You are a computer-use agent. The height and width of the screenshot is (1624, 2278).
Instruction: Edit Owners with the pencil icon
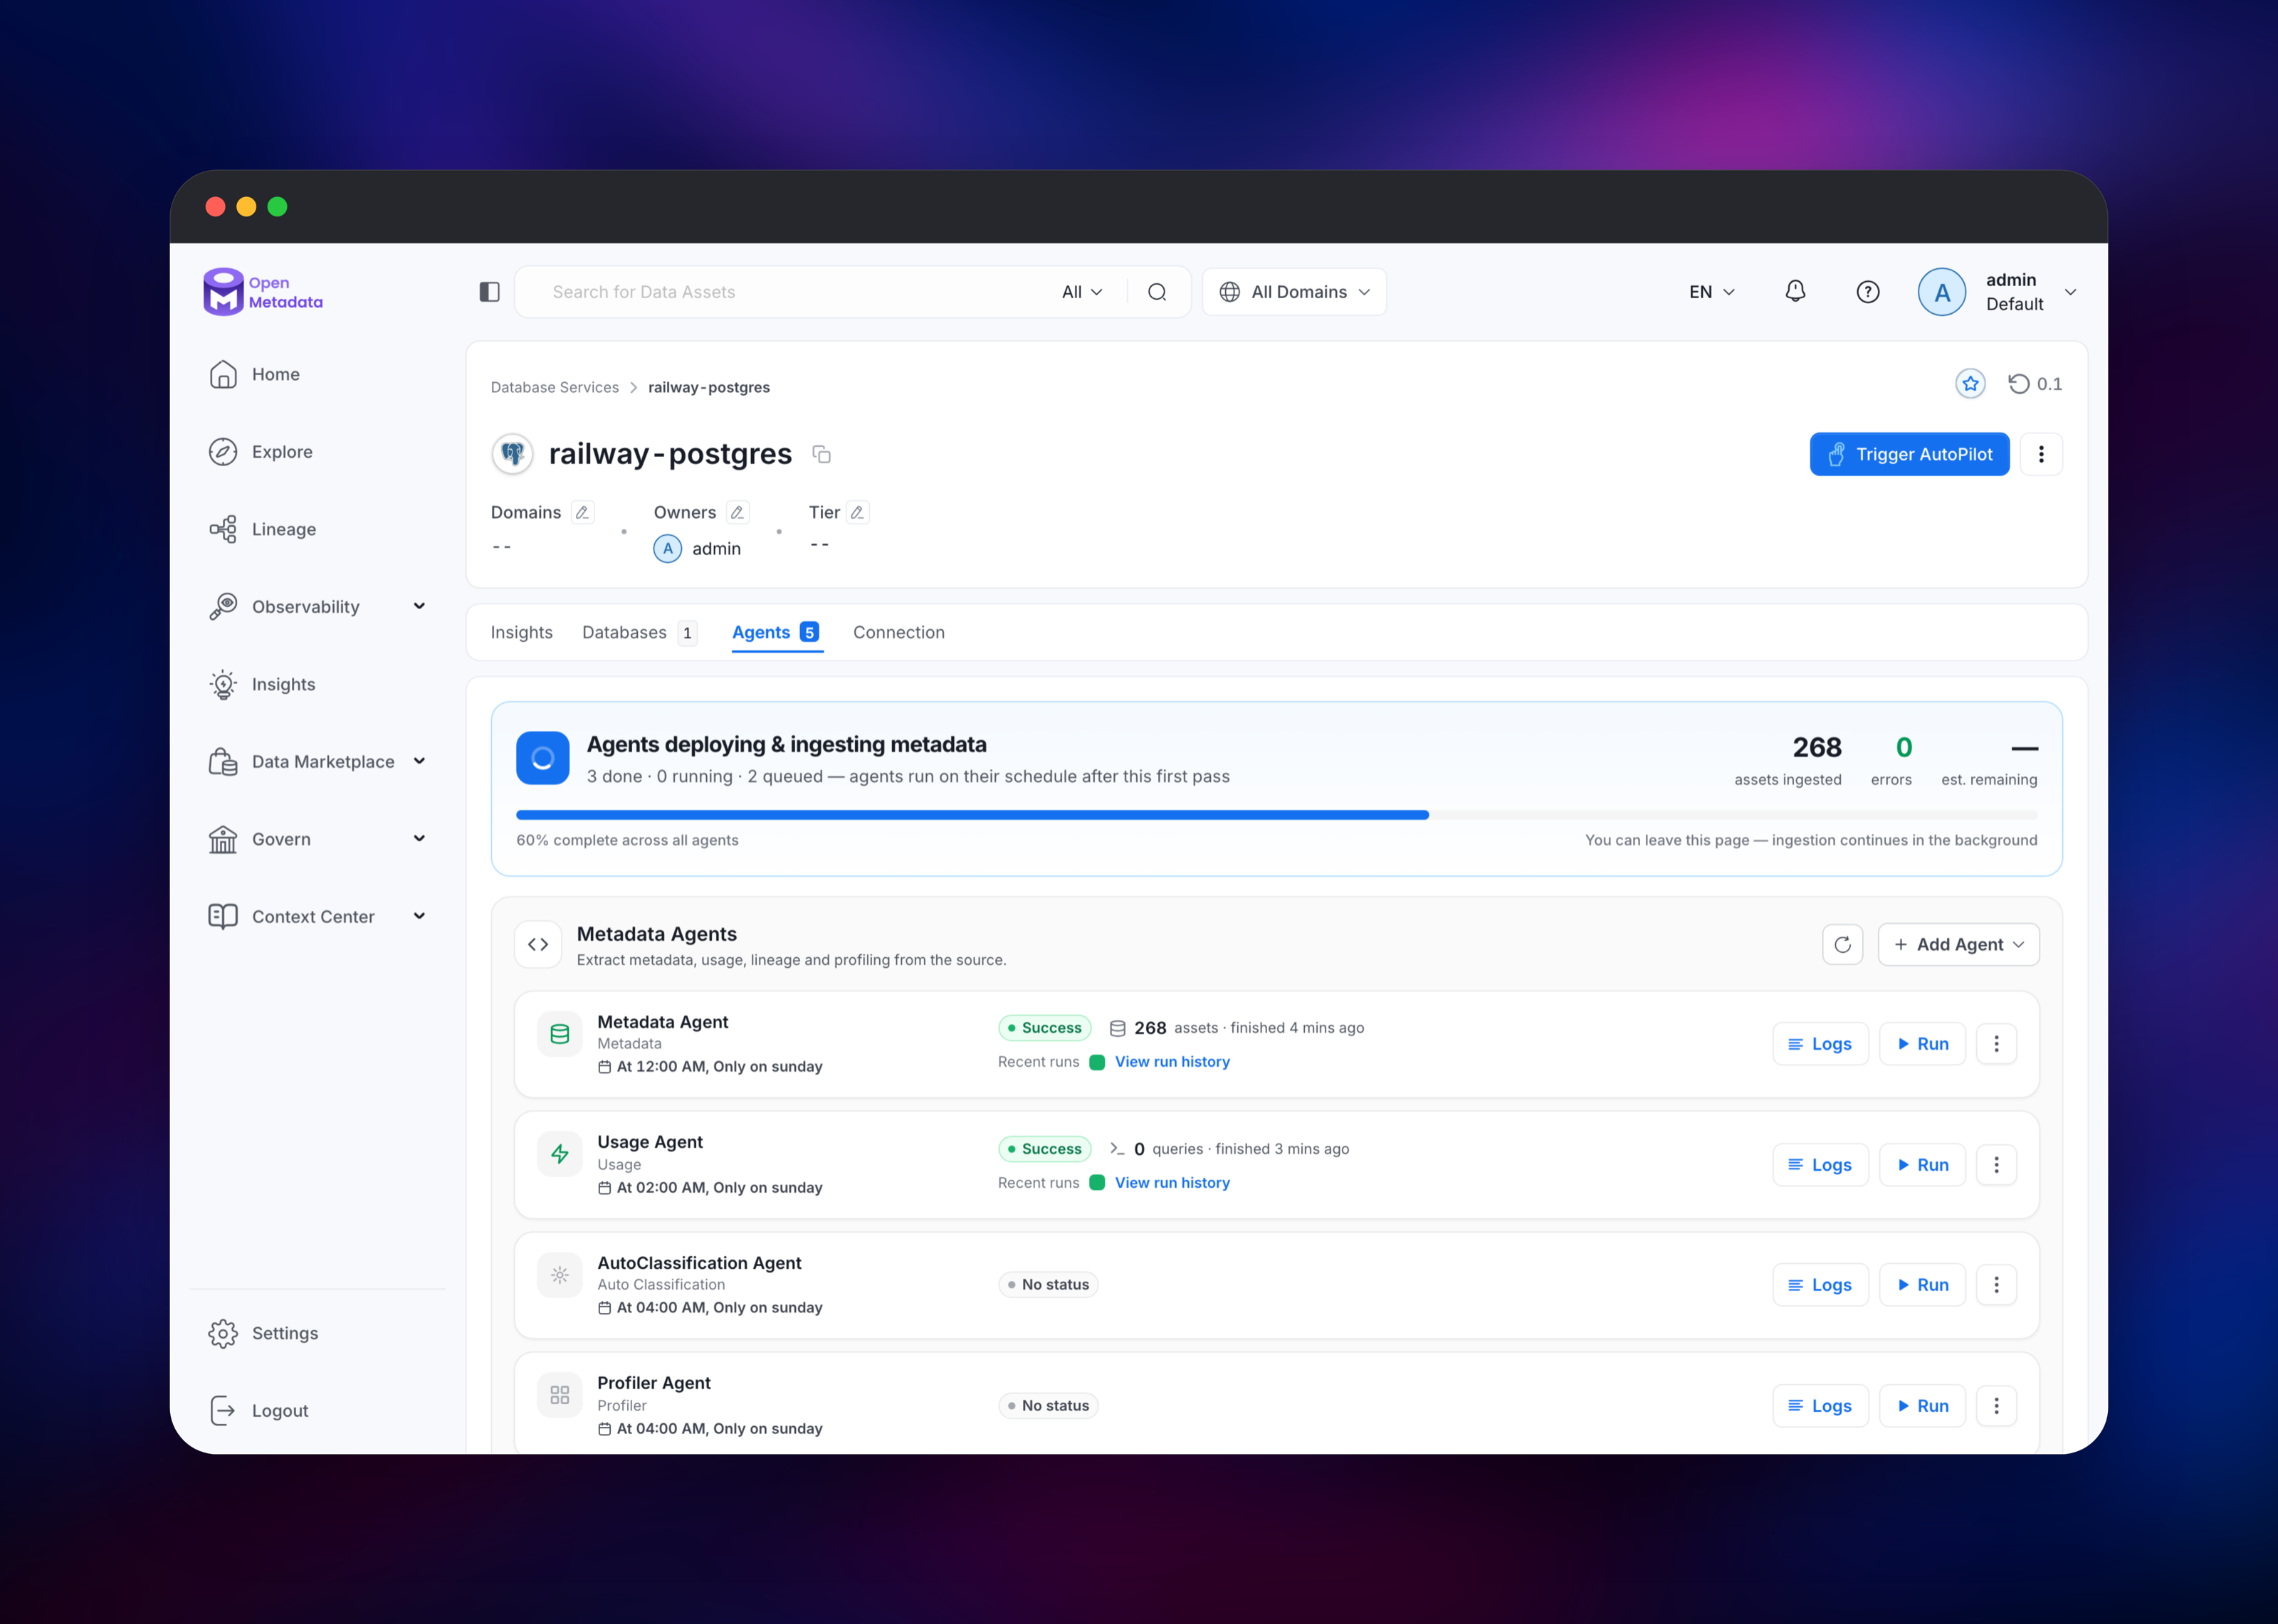pos(737,512)
